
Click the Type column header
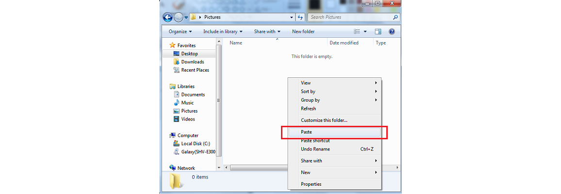pos(381,43)
